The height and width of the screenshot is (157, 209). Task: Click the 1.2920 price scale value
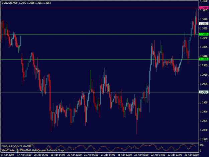[204, 112]
